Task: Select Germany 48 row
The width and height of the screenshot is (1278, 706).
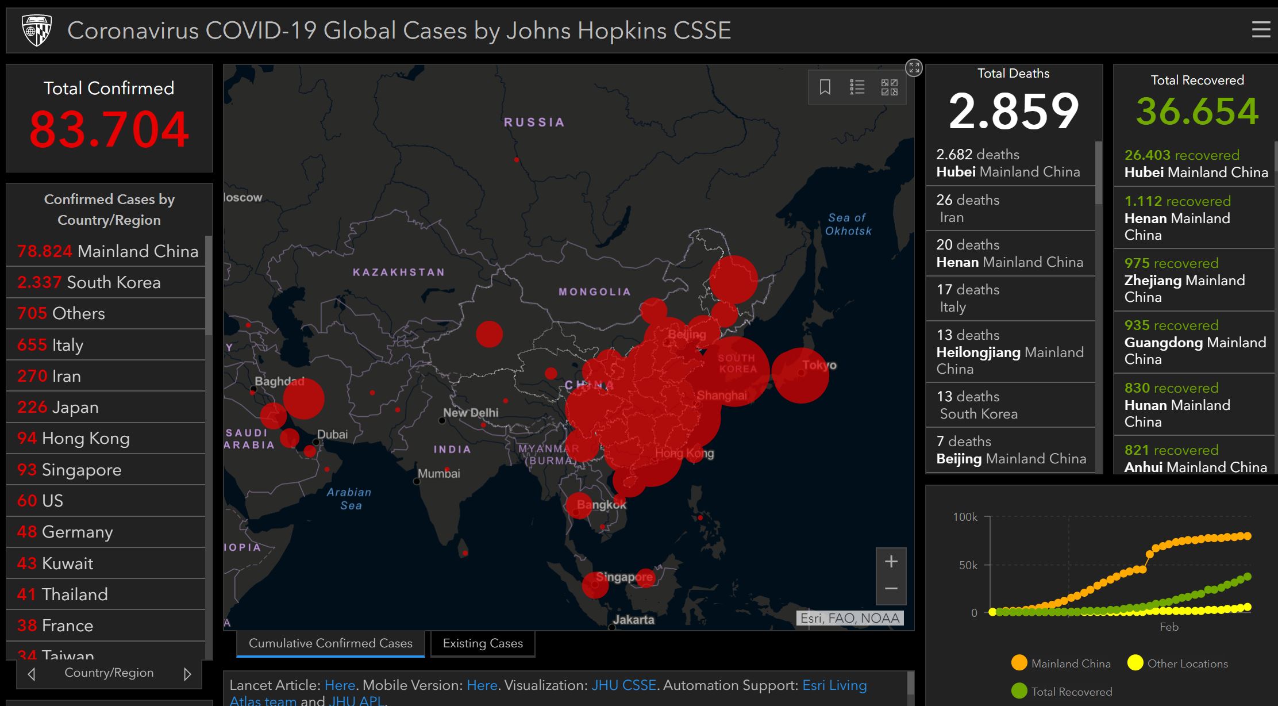Action: pos(106,532)
